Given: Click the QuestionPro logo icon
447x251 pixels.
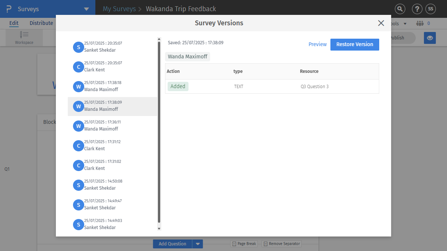Looking at the screenshot, I should (9, 9).
